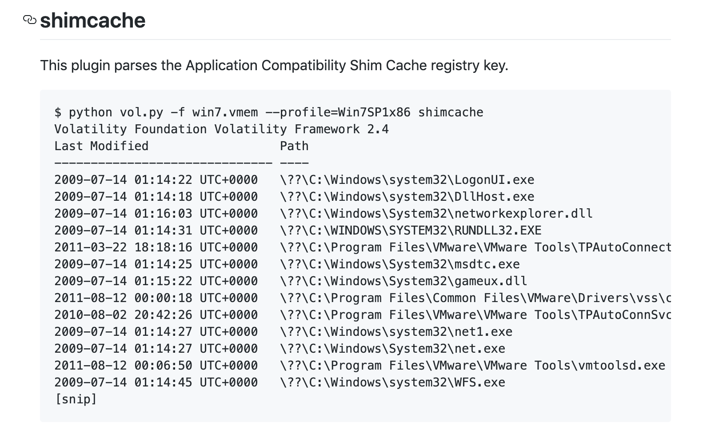Click the [snip] marker line
This screenshot has height=430, width=703.
coord(76,399)
